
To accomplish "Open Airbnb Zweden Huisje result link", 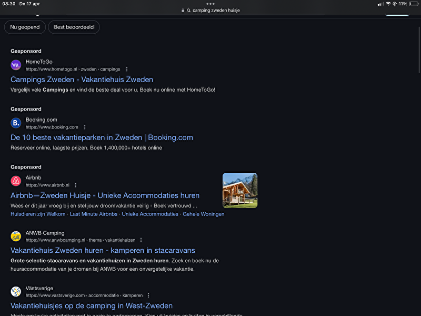I will click(x=105, y=195).
